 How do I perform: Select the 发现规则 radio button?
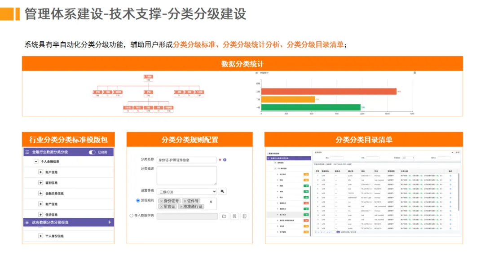pos(138,201)
